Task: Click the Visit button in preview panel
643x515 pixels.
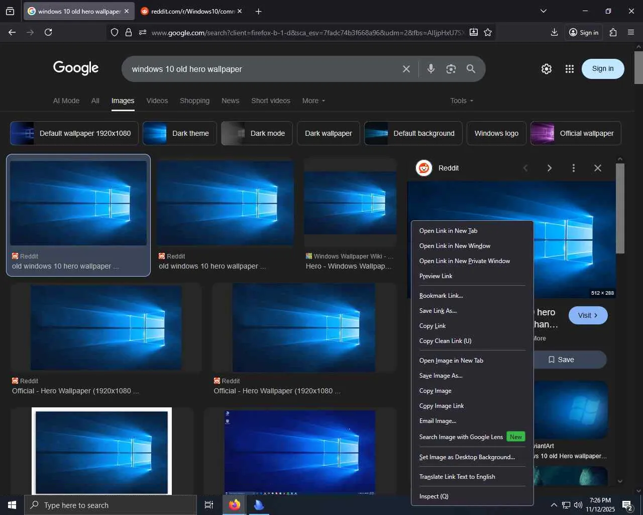Action: pyautogui.click(x=588, y=315)
